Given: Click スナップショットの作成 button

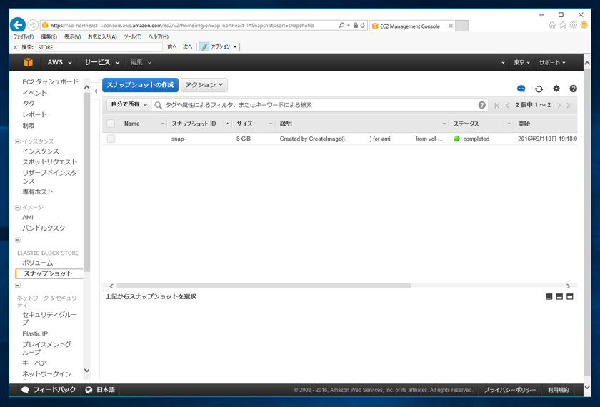Looking at the screenshot, I should (140, 85).
